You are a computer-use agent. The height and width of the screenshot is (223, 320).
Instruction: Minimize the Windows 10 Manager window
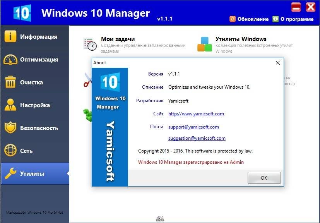point(296,8)
